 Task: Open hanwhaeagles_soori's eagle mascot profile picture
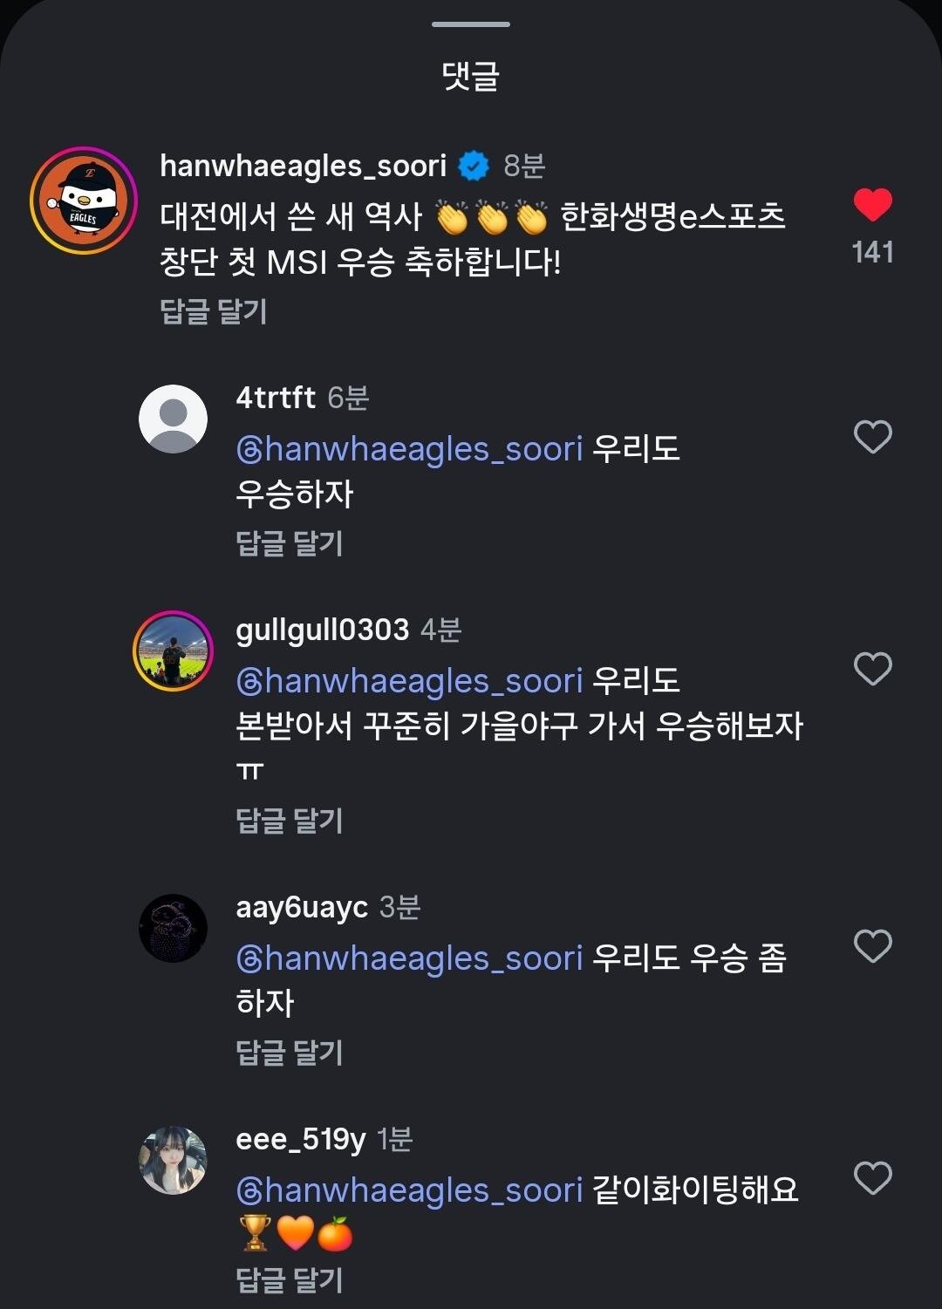(x=84, y=201)
